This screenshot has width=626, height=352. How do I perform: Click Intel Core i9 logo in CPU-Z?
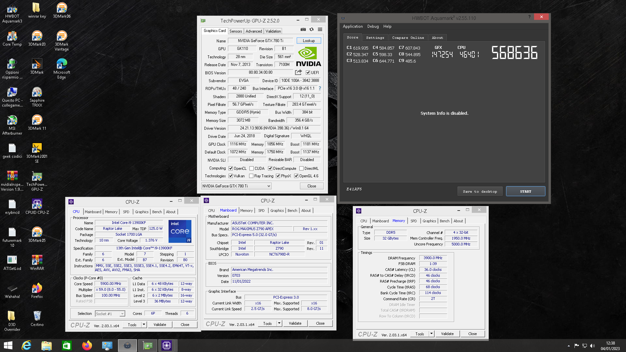180,231
